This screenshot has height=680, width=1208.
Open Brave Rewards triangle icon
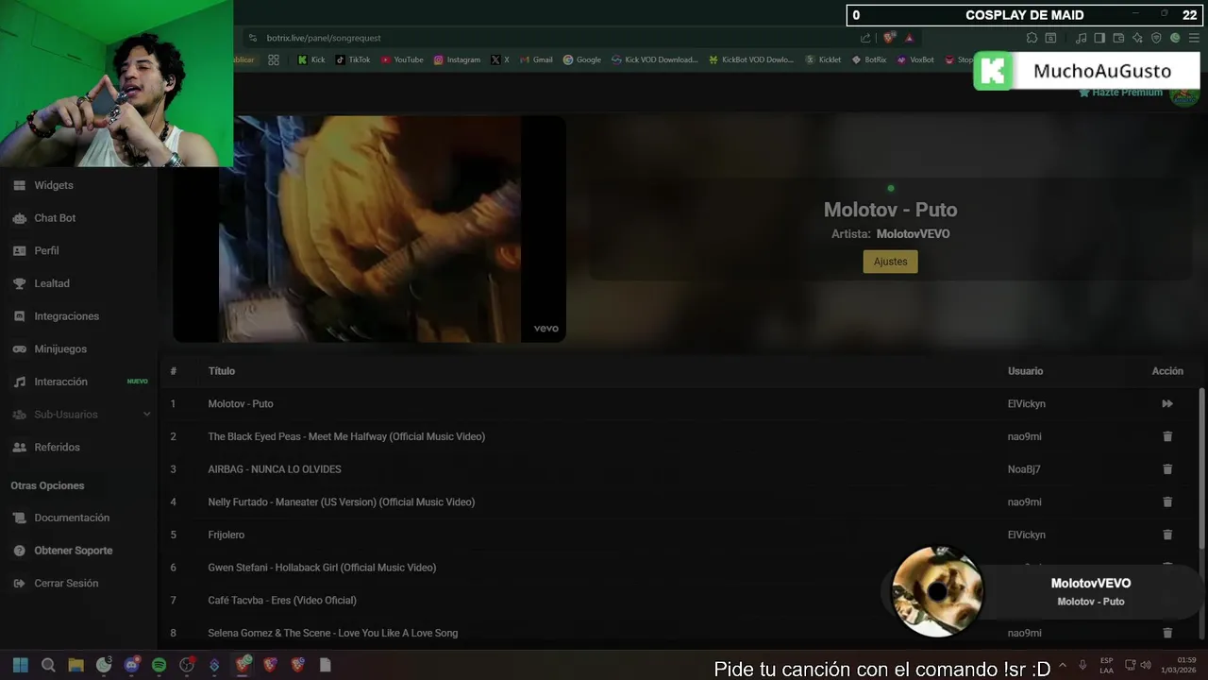[909, 38]
